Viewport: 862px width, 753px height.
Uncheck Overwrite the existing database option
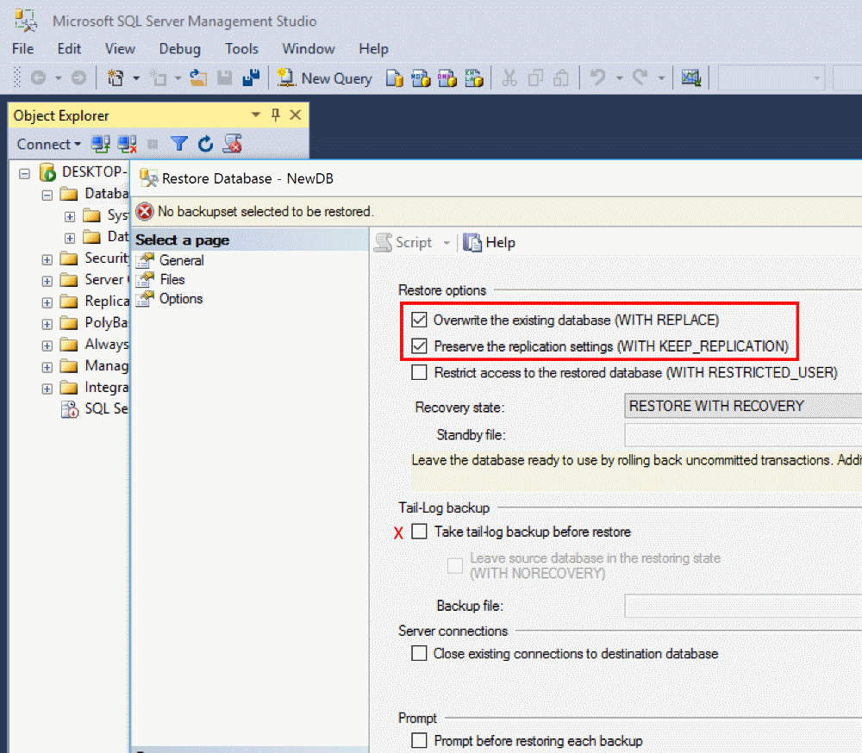(x=420, y=320)
